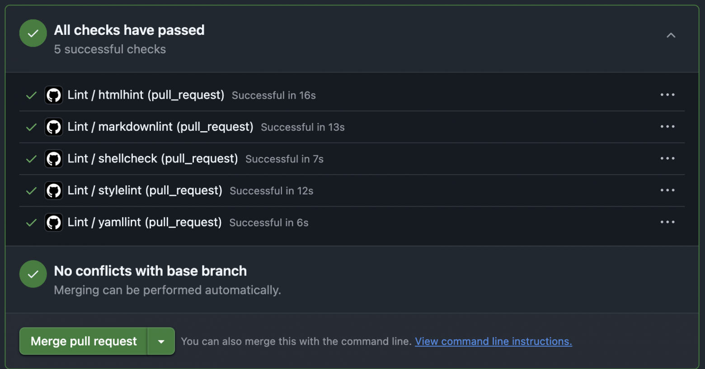Click GitHub icon beside stylelint check
Viewport: 705px width, 369px height.
point(54,191)
